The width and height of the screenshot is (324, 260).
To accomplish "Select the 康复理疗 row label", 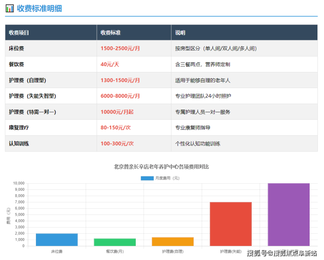I will click(19, 128).
